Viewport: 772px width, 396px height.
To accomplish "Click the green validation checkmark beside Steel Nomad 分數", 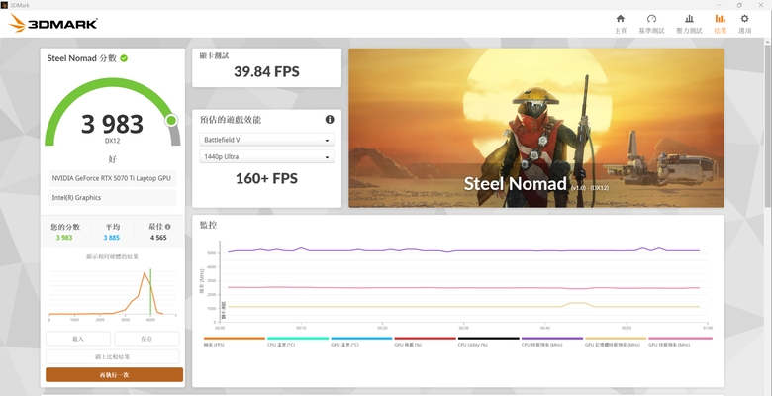I will click(x=124, y=58).
